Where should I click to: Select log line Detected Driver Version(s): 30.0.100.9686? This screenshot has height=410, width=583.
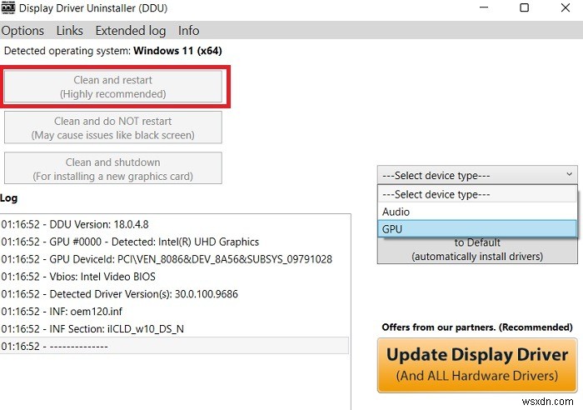[174, 294]
